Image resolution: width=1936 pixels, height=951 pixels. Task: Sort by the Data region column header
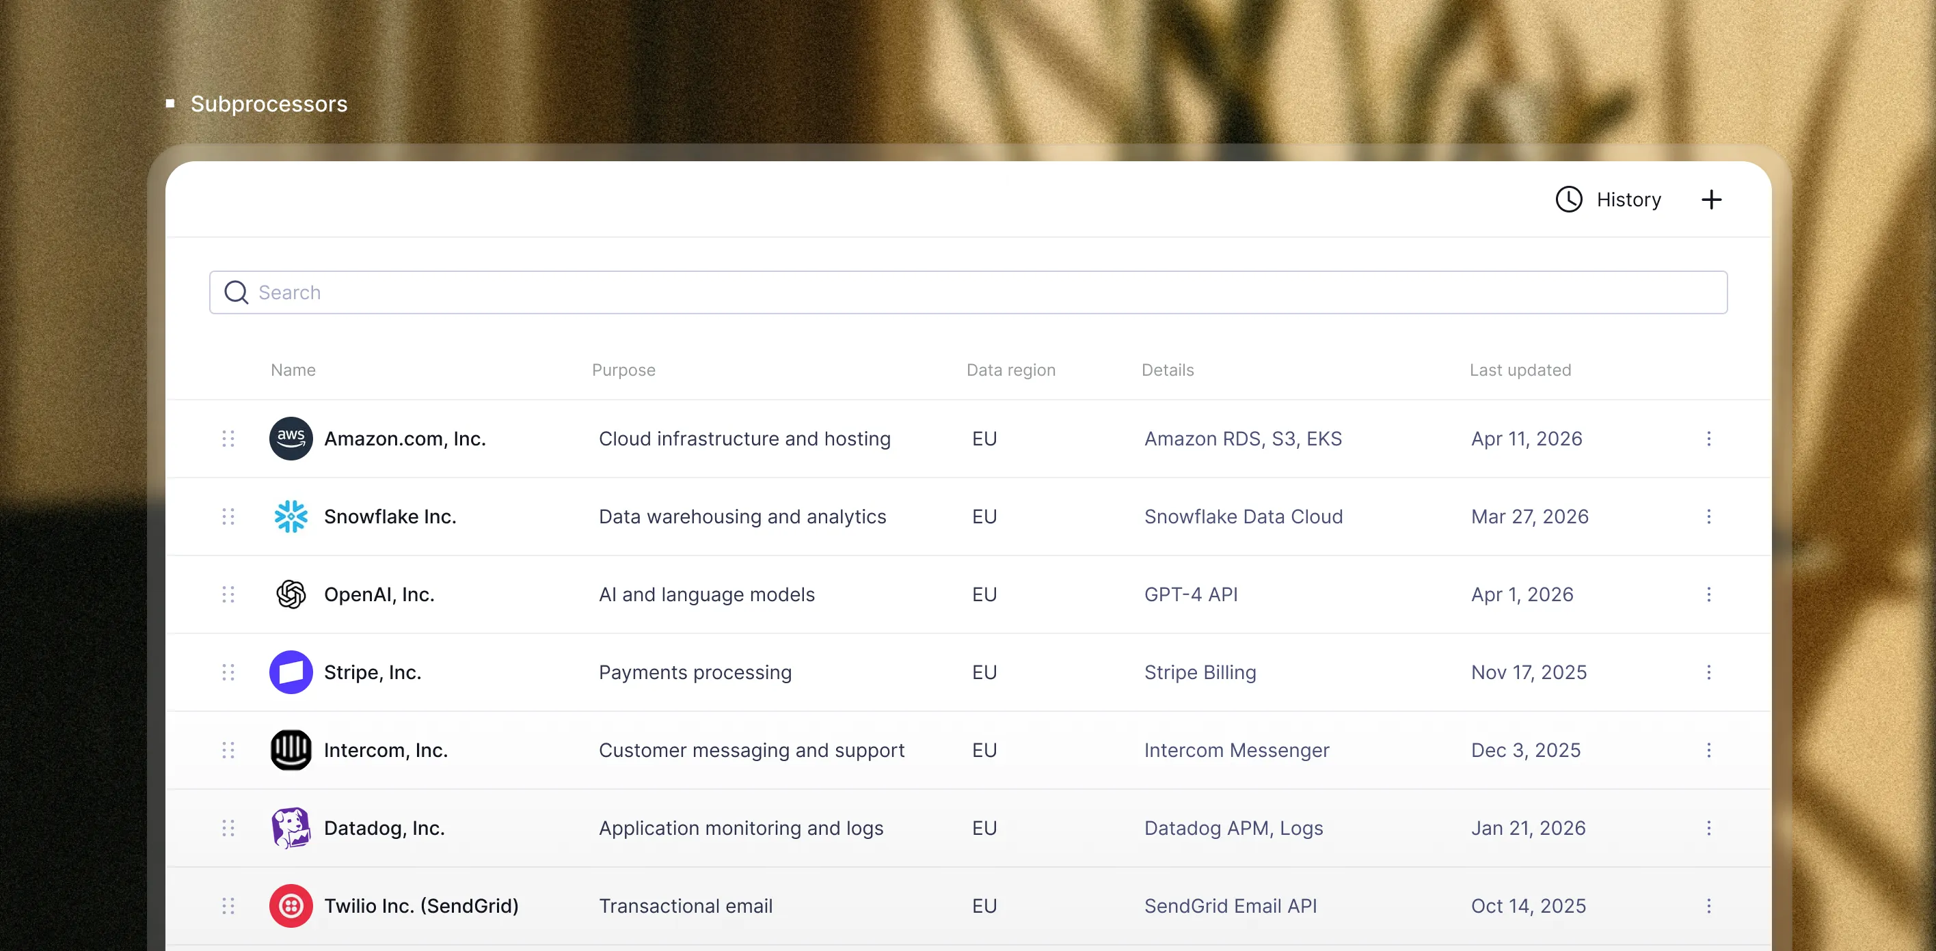coord(1011,370)
